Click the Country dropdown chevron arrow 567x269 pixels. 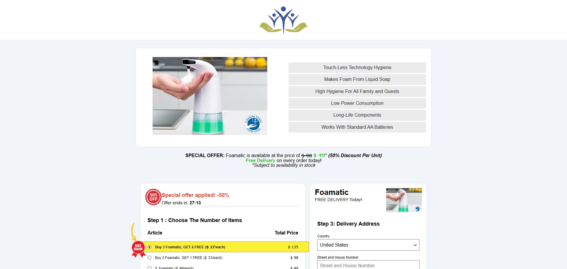[415, 245]
